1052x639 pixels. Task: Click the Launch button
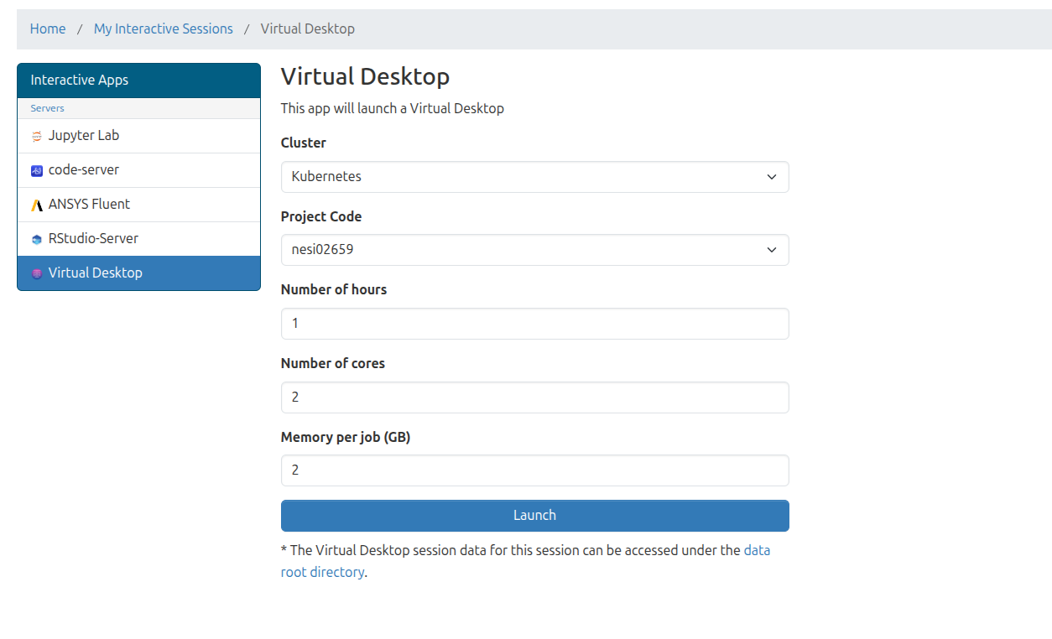tap(534, 515)
